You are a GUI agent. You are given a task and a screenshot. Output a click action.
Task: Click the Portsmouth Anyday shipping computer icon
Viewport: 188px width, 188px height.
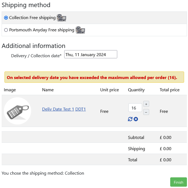point(80,30)
